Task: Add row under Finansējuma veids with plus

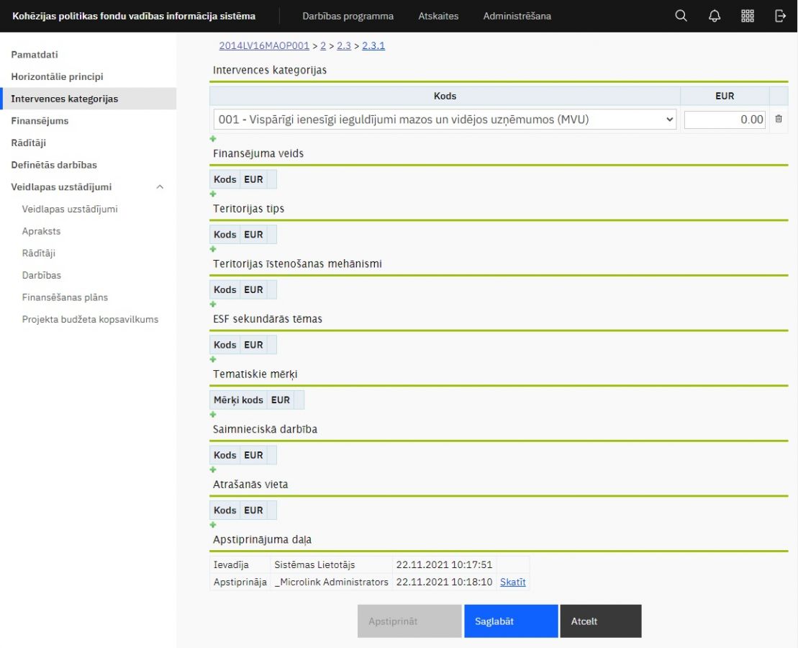Action: point(213,194)
